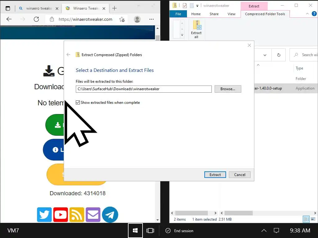Viewport: 318px width, 238px height.
Task: Click the Extract button in the dialog
Action: point(215,175)
